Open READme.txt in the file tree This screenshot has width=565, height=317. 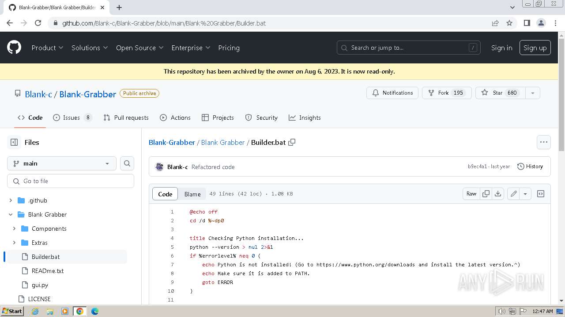click(48, 271)
